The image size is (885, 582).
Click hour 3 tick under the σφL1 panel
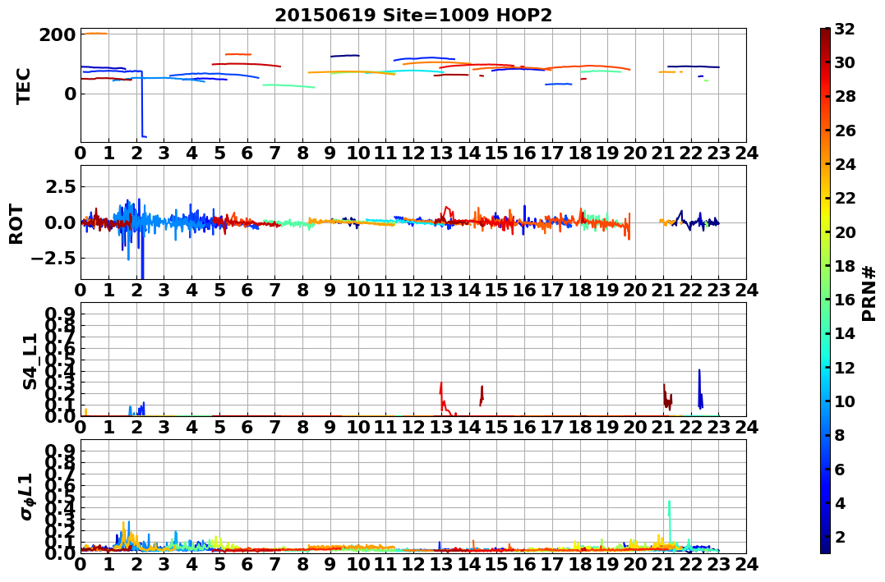point(164,565)
